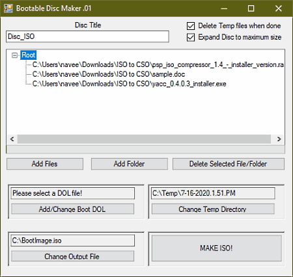
Task: Select the sample.doc file row
Action: point(109,74)
